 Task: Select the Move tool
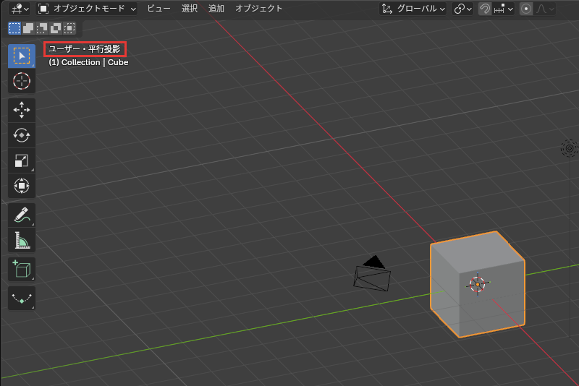[x=22, y=110]
